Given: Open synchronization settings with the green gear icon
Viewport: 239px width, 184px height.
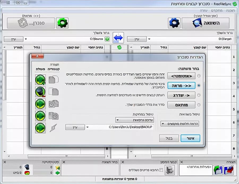Looking at the screenshot, I should 62,23.
